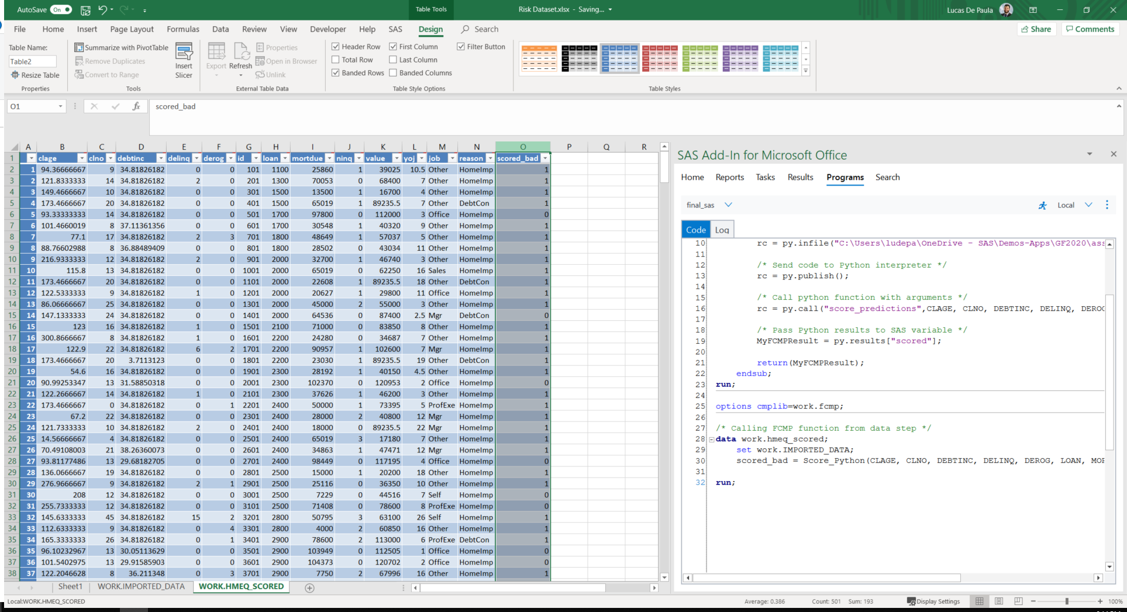1127x612 pixels.
Task: Click the user account Lucas De Paula
Action: point(979,10)
